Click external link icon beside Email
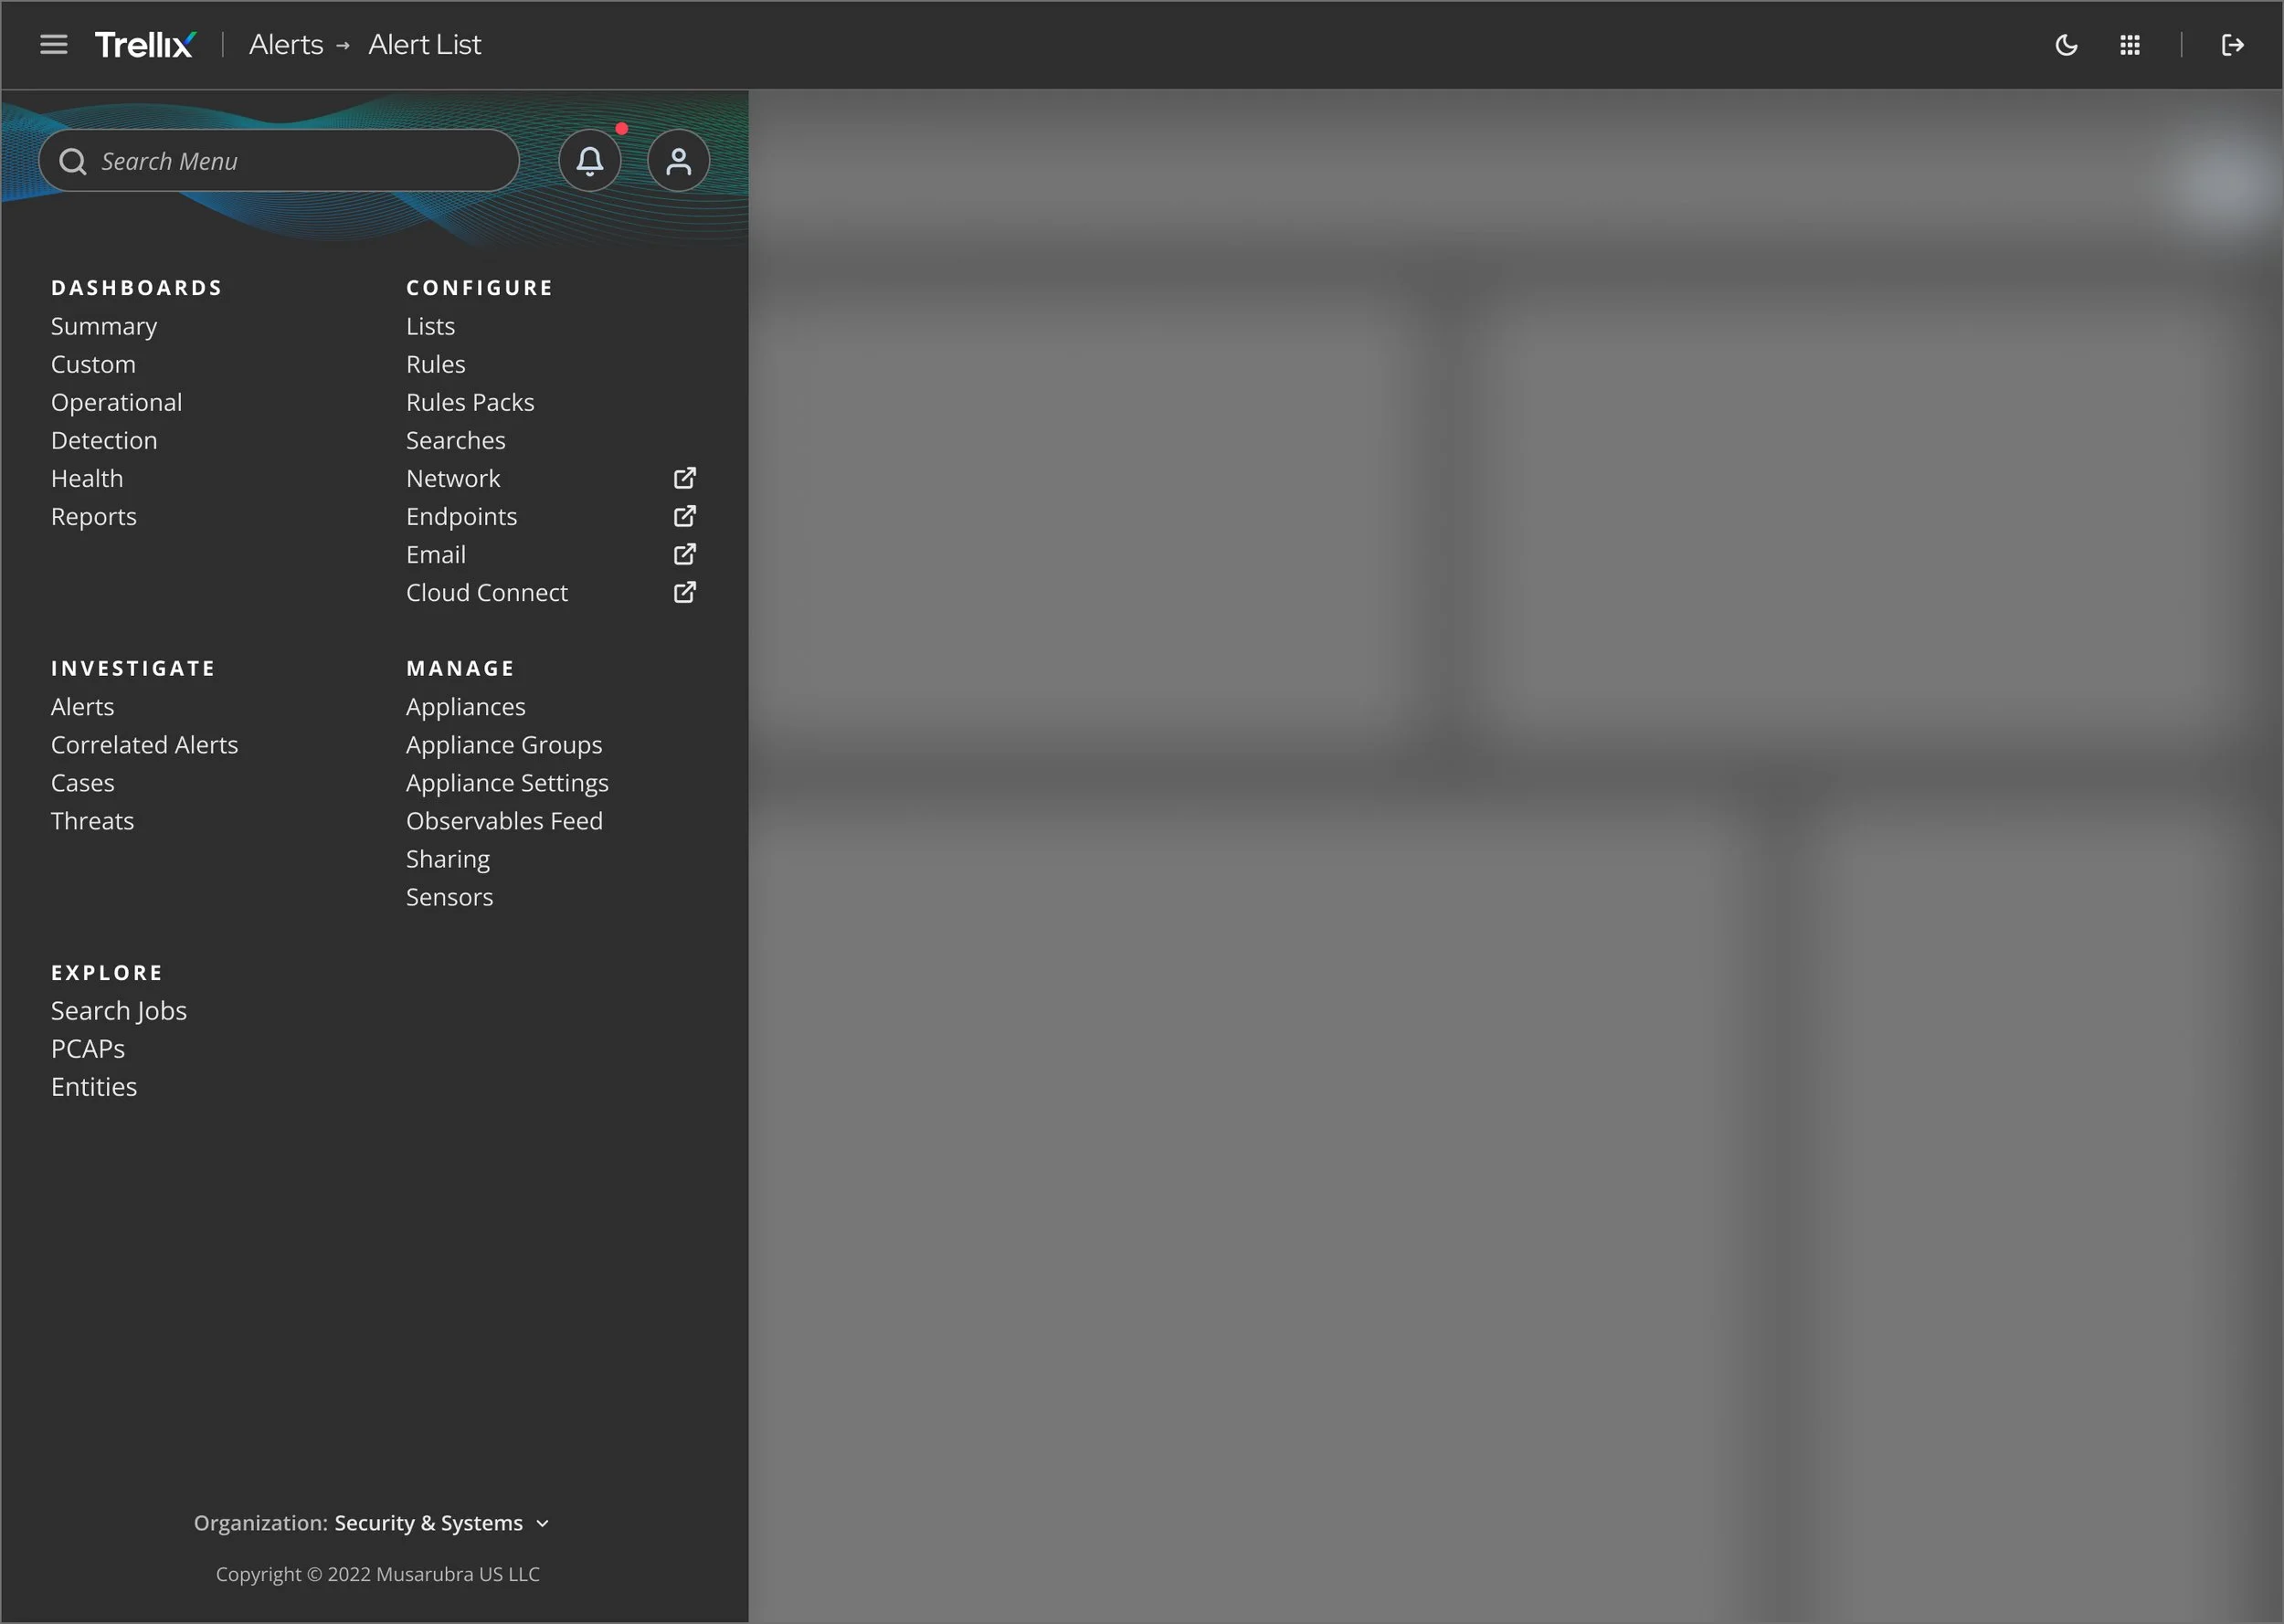Image resolution: width=2284 pixels, height=1624 pixels. pos(684,554)
